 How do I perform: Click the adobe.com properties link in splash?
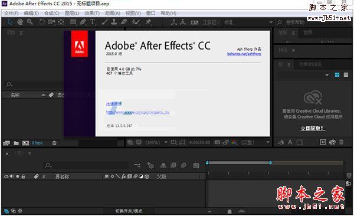137,112
